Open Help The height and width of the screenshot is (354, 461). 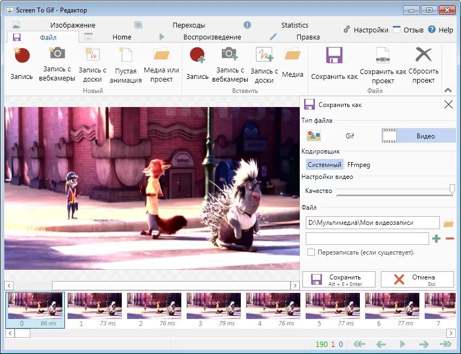pyautogui.click(x=440, y=30)
